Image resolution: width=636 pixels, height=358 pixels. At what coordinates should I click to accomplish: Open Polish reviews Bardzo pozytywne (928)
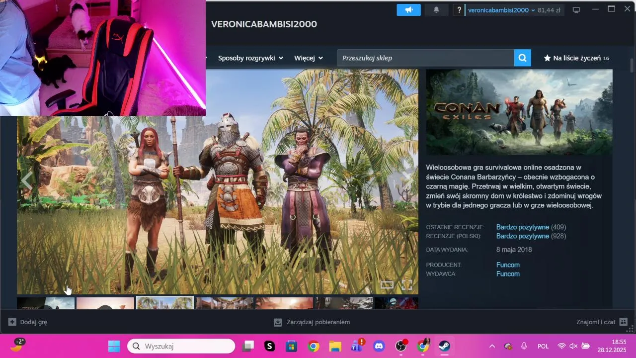pos(531,236)
